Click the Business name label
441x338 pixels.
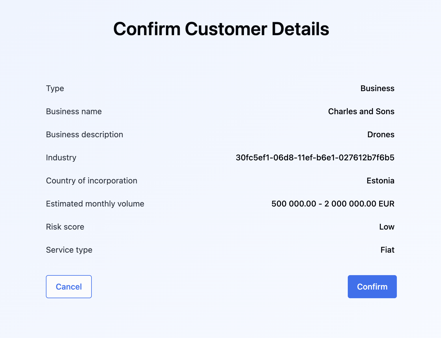(74, 112)
